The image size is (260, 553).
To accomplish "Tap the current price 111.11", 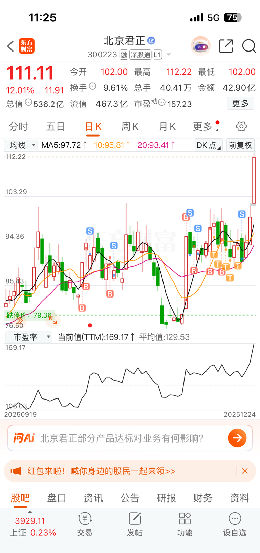I will (30, 73).
